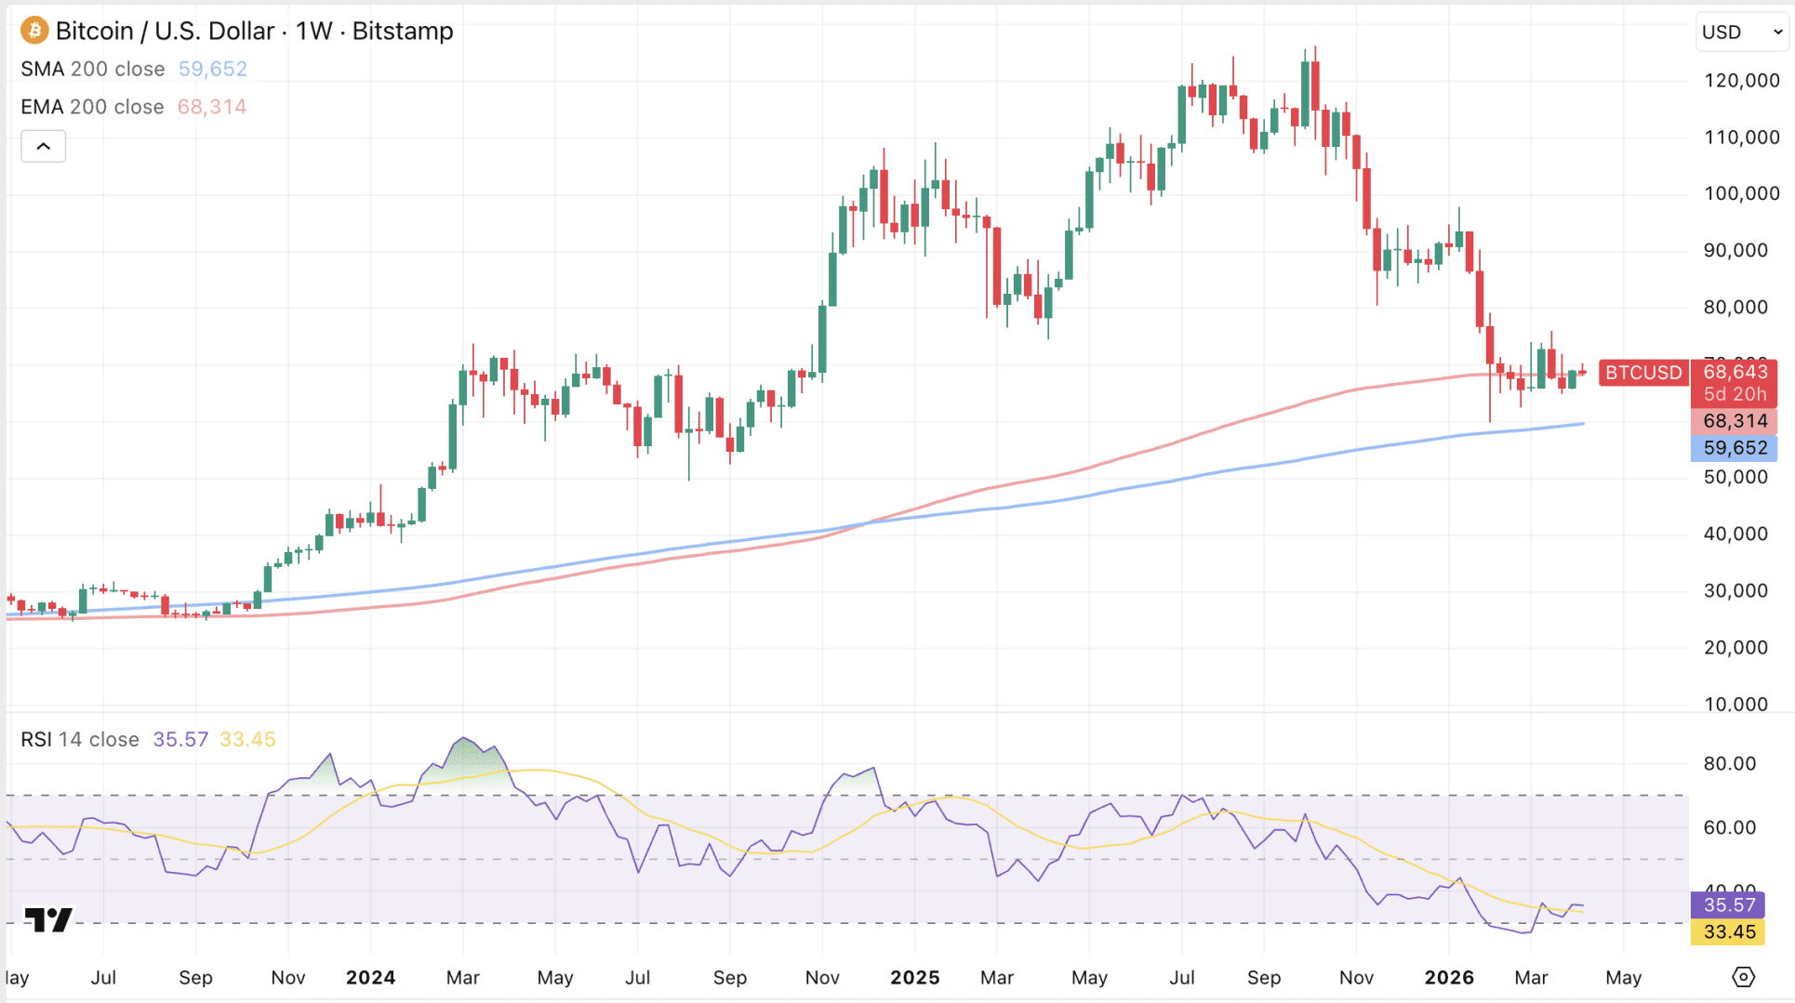Viewport: 1795px width, 1003px height.
Task: Select the SMA 200 close indicator legend
Action: [x=93, y=69]
